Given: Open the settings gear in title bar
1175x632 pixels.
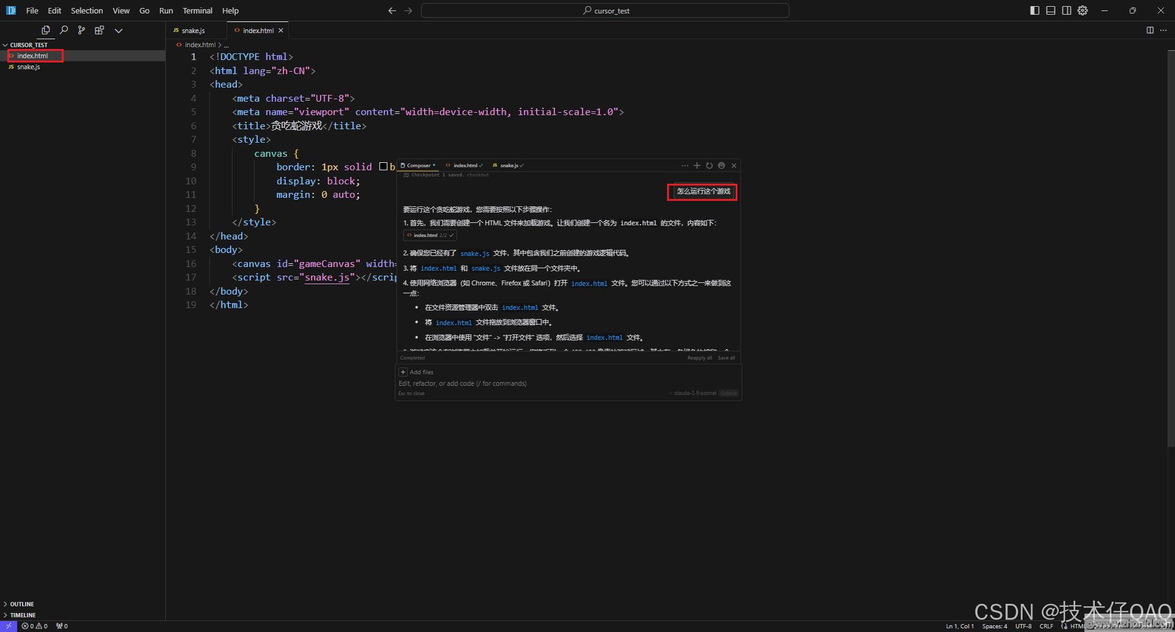Looking at the screenshot, I should click(1083, 10).
